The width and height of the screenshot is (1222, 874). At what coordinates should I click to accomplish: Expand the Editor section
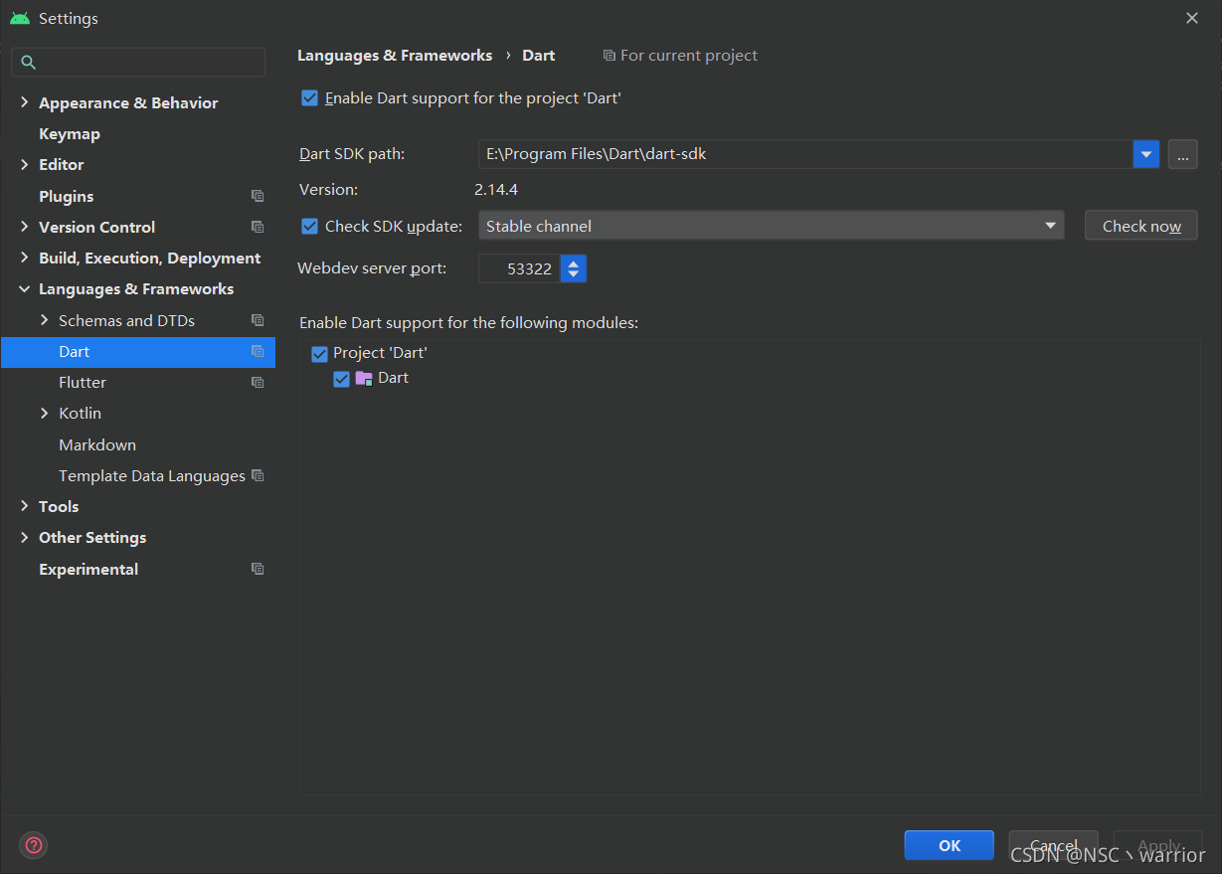pos(24,164)
